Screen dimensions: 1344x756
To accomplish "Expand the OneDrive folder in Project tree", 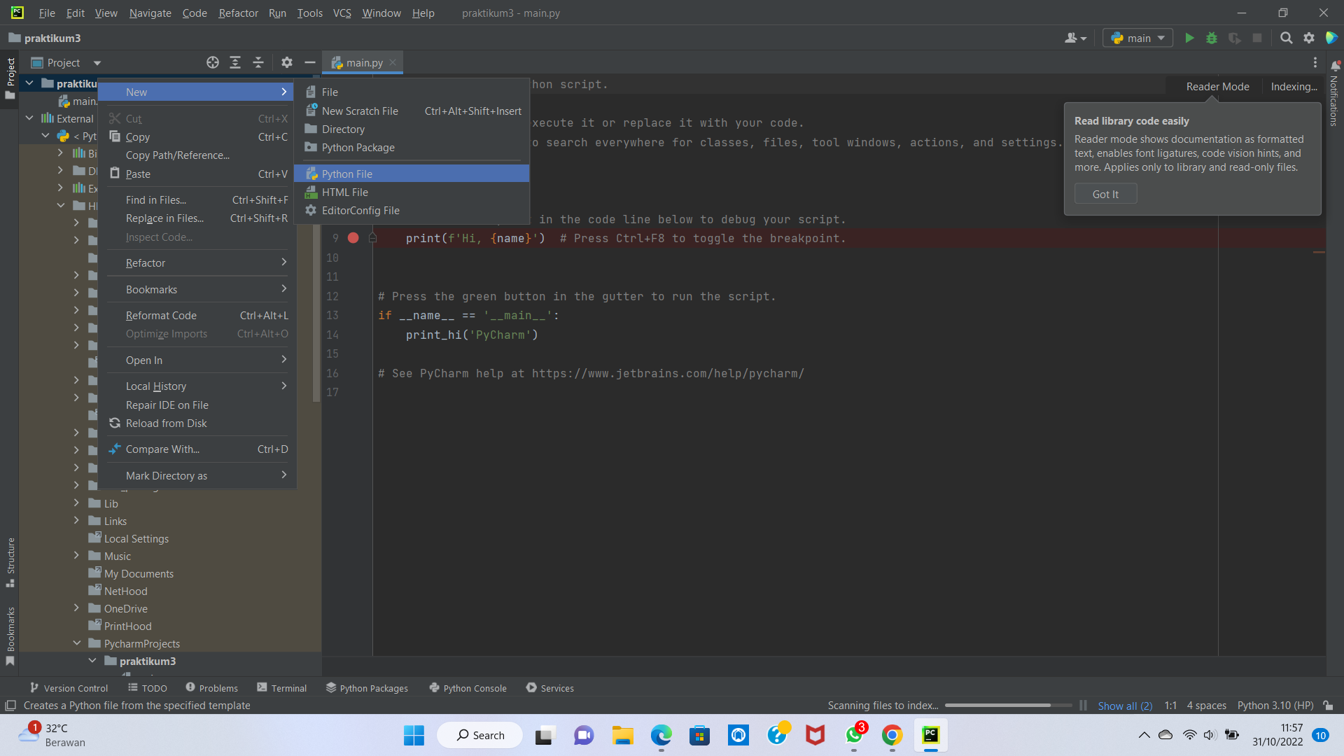I will (x=77, y=608).
